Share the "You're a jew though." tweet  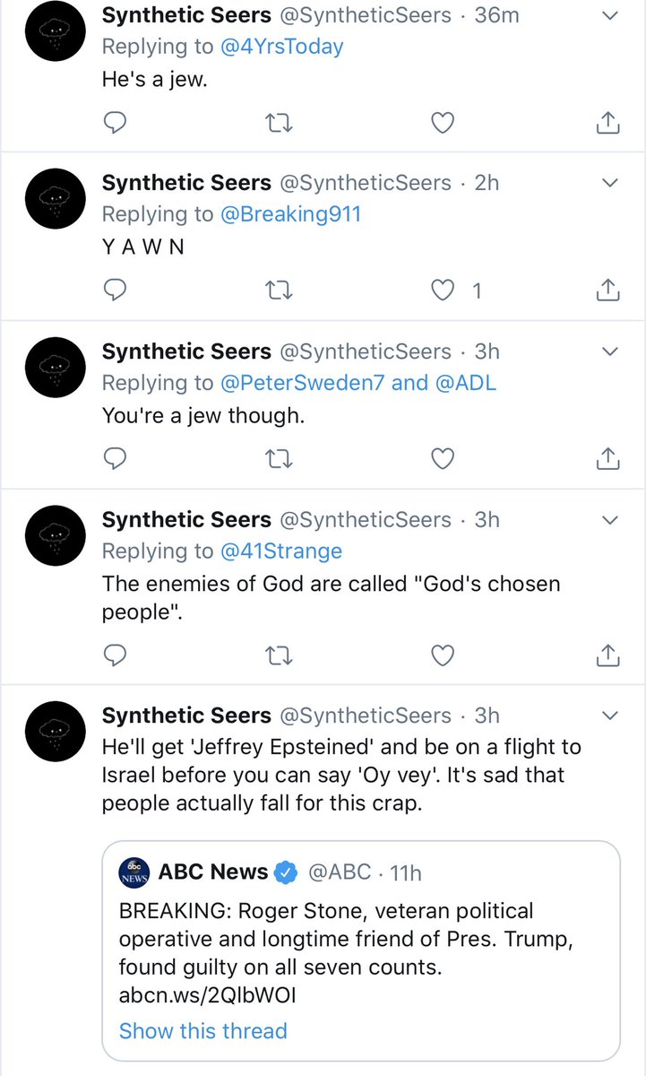pyautogui.click(x=607, y=459)
